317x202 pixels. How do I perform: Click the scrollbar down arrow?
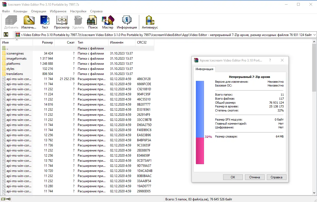tap(314, 193)
